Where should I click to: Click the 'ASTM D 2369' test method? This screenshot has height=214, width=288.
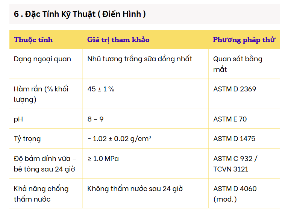coord(235,89)
